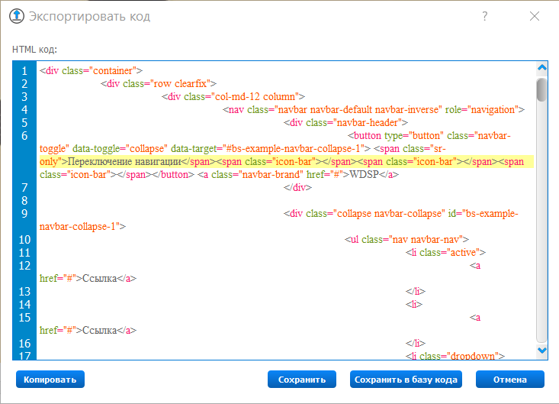Click the opening li tag on line 14

pos(414,305)
